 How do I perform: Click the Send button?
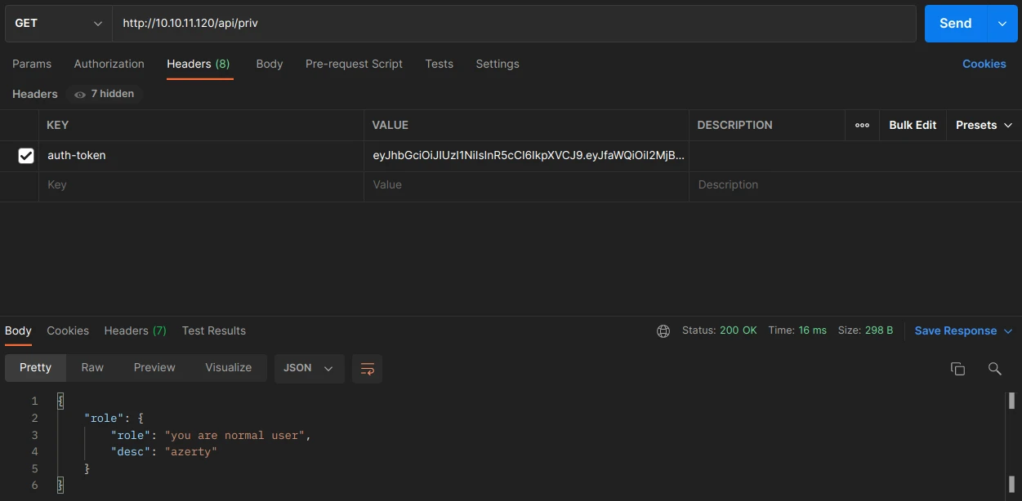955,24
